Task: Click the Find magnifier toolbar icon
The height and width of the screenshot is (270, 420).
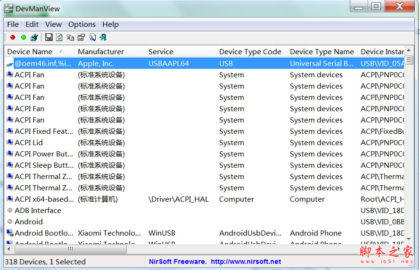Action: 92,37
